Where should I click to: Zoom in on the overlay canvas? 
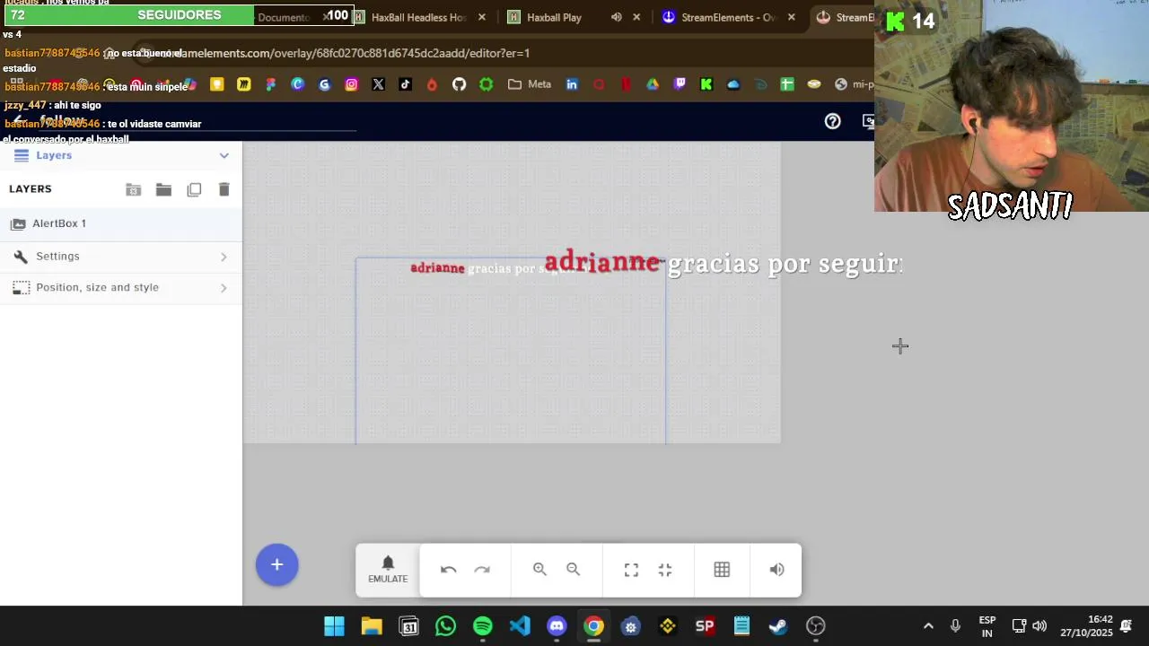(x=539, y=570)
